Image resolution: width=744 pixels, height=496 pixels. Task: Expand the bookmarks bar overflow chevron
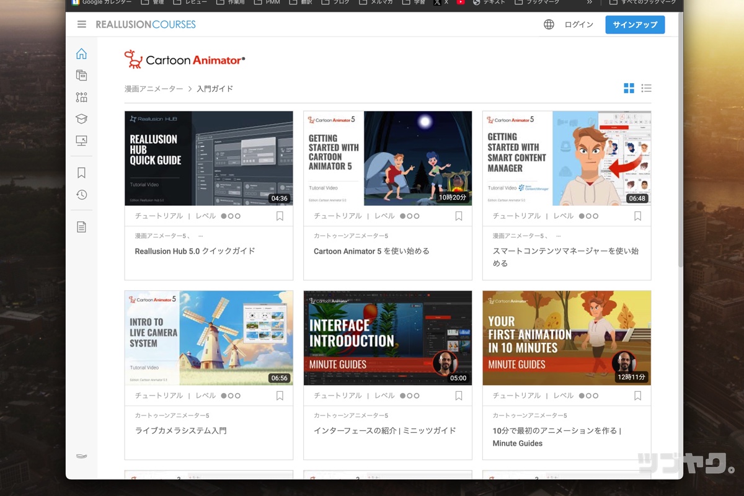590,2
